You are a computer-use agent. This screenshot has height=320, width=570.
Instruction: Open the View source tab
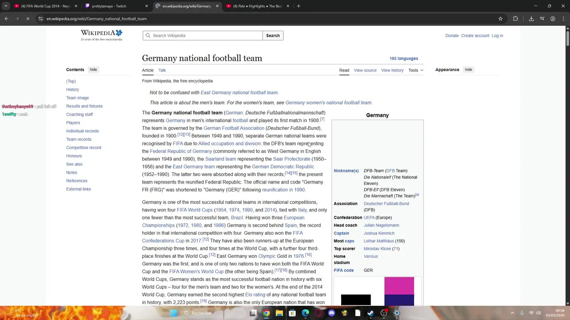point(365,70)
